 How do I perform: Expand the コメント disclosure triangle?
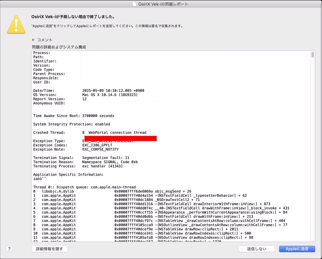pos(33,40)
